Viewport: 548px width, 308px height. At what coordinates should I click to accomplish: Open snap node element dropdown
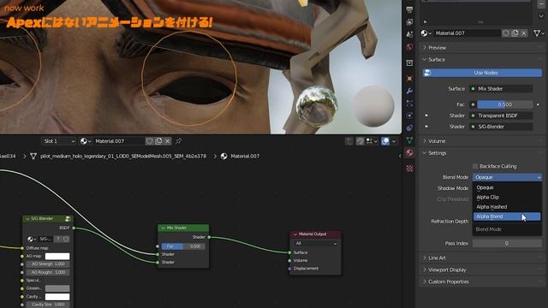pos(371,141)
